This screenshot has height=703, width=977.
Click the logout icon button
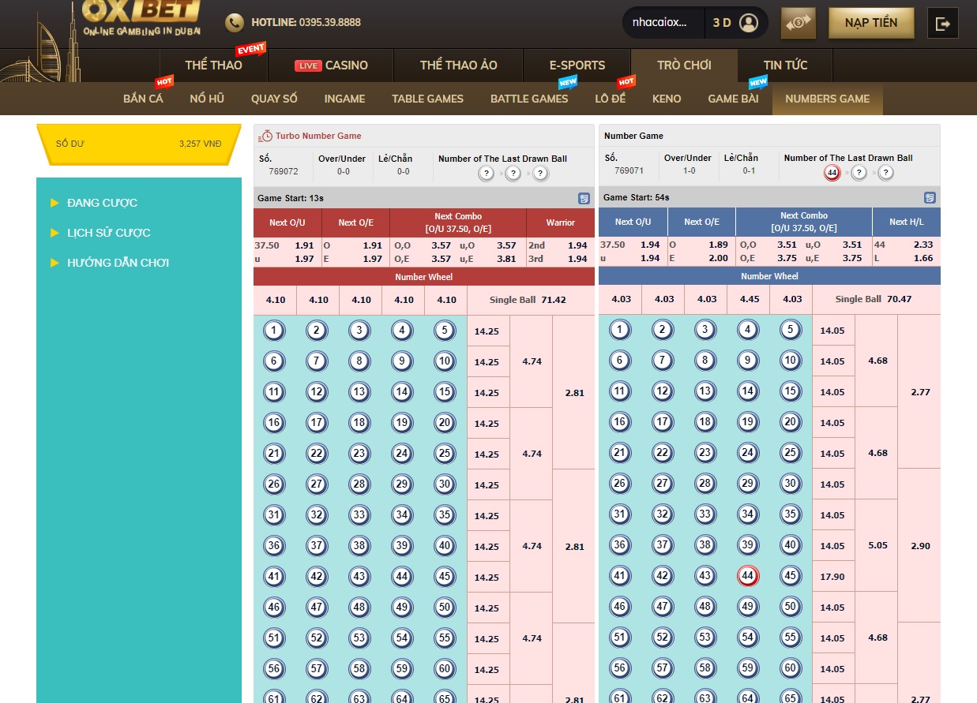click(942, 24)
